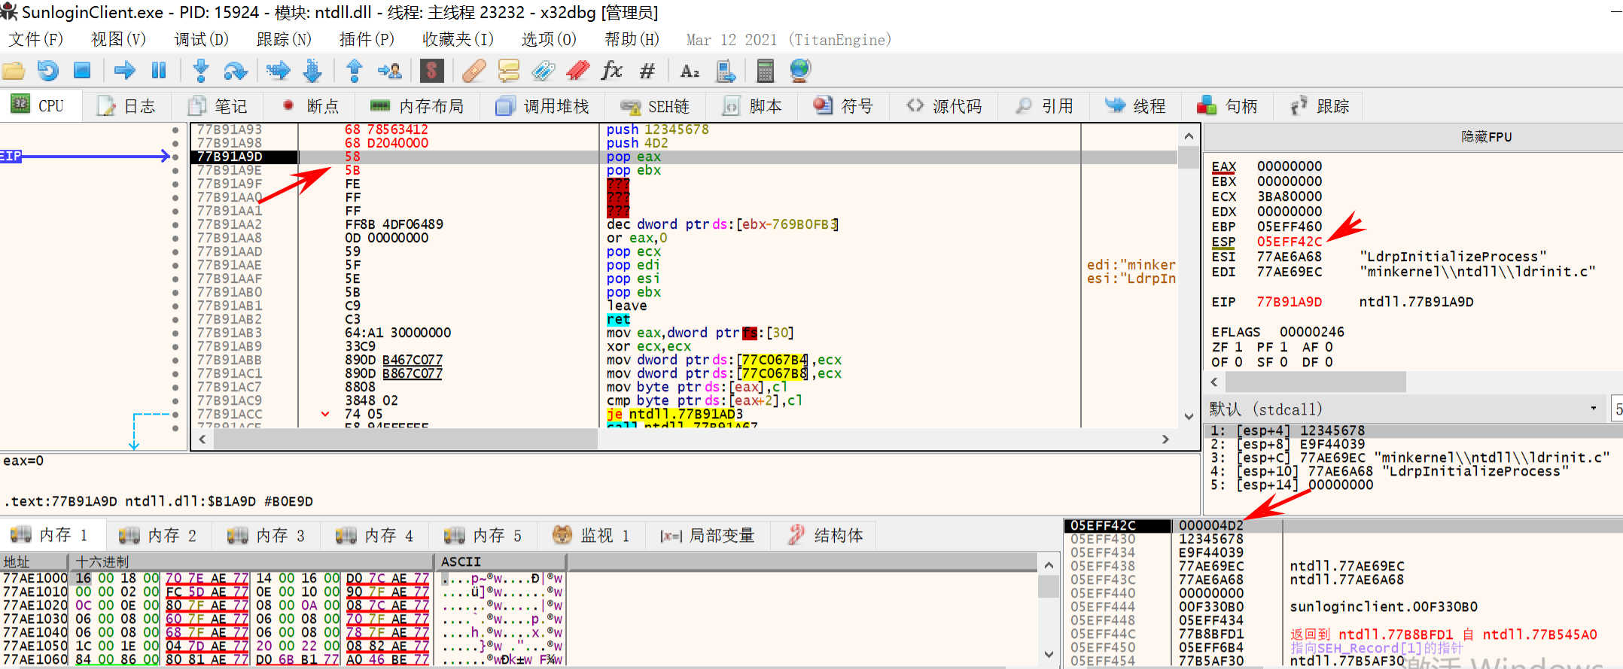Select the 内存 2 dump tab

click(x=158, y=535)
